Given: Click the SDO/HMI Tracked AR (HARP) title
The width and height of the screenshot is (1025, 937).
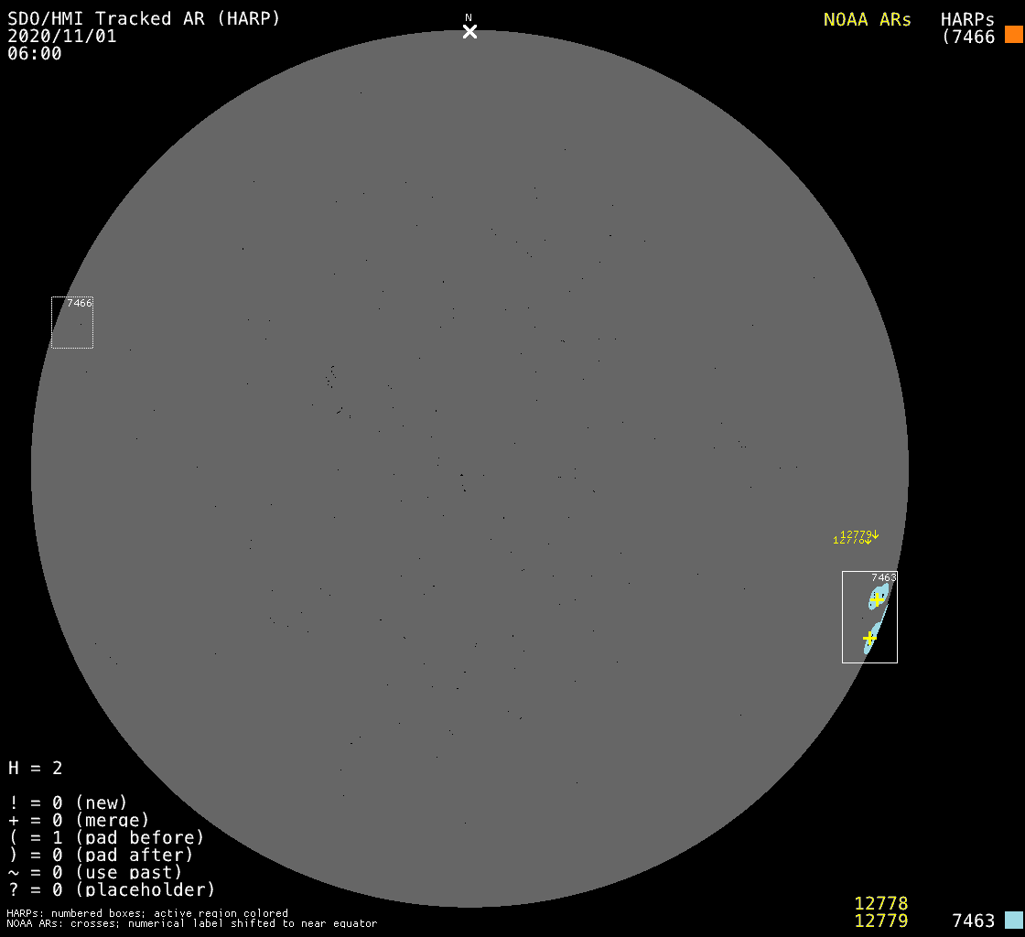Looking at the screenshot, I should (x=144, y=18).
